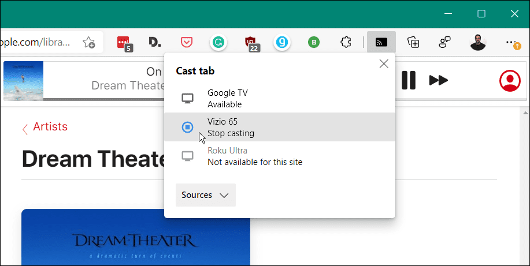
Task: Click the page scrollbar up arrow
Action: click(525, 113)
